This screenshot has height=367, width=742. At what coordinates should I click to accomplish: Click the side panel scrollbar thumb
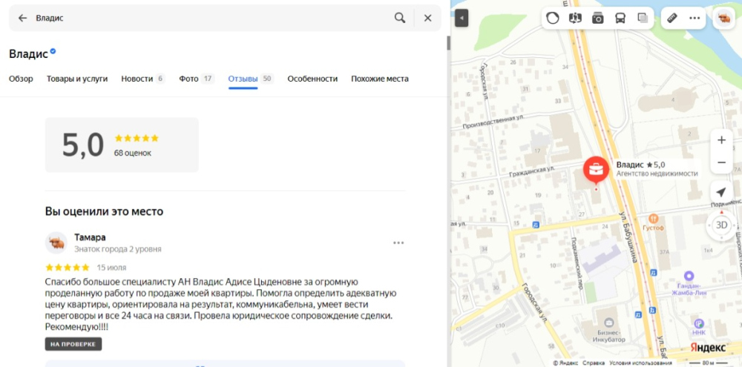tap(449, 43)
